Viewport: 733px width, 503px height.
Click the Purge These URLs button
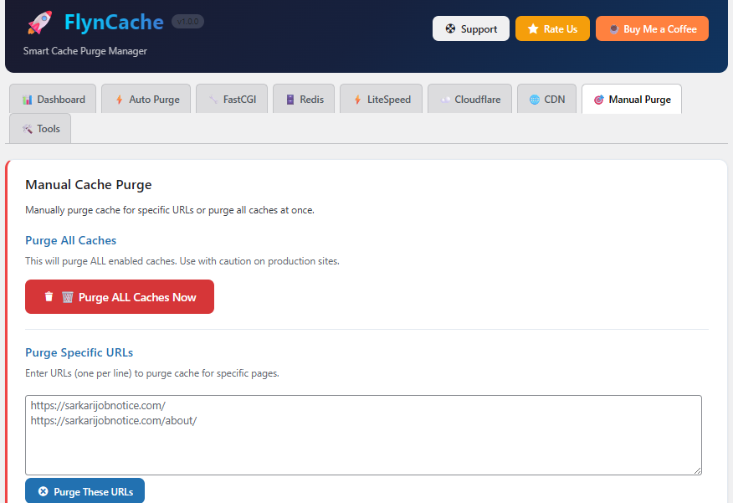[85, 490]
